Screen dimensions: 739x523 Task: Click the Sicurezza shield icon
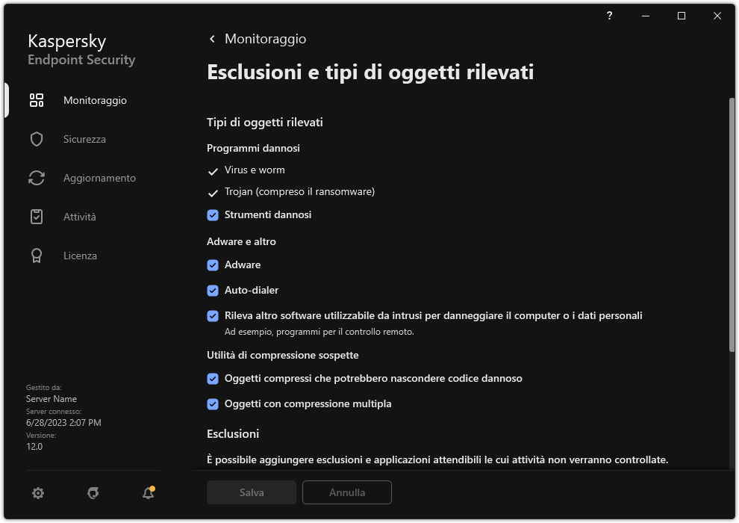[x=36, y=139]
